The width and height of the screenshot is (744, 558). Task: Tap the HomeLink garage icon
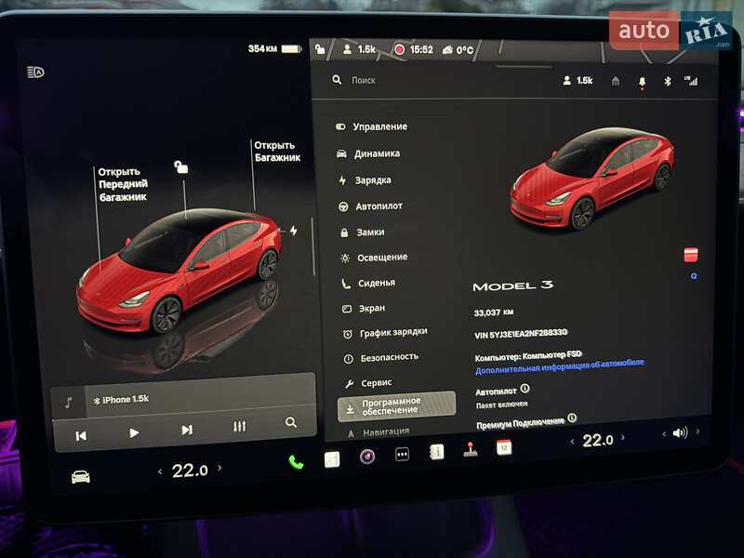coord(616,81)
